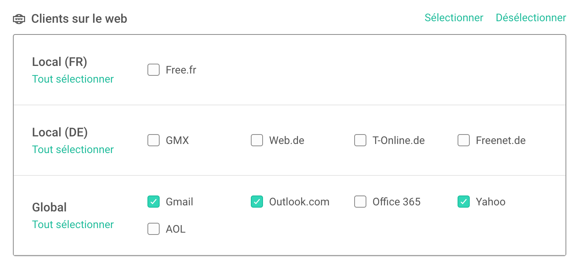Click the web clients www icon

coord(19,19)
